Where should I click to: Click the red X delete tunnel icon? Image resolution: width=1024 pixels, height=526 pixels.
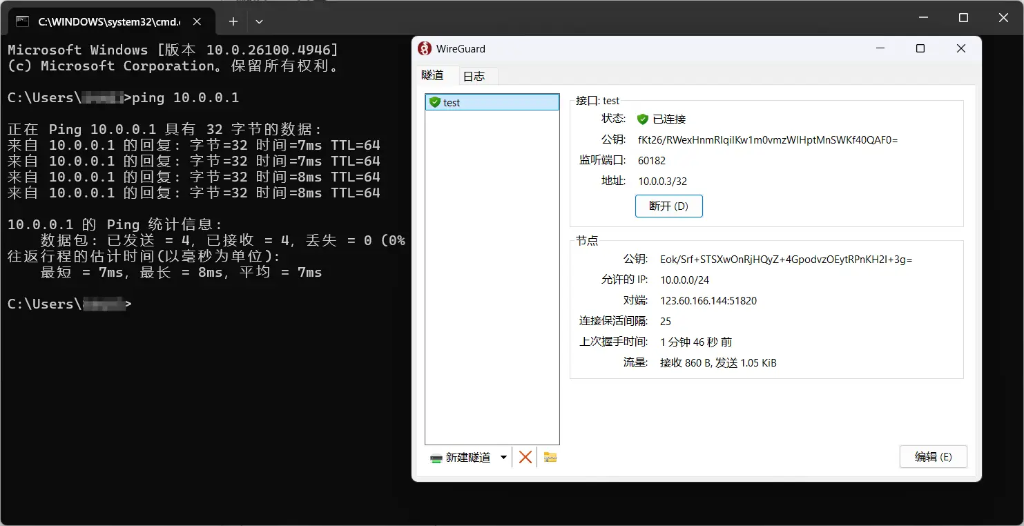tap(525, 457)
